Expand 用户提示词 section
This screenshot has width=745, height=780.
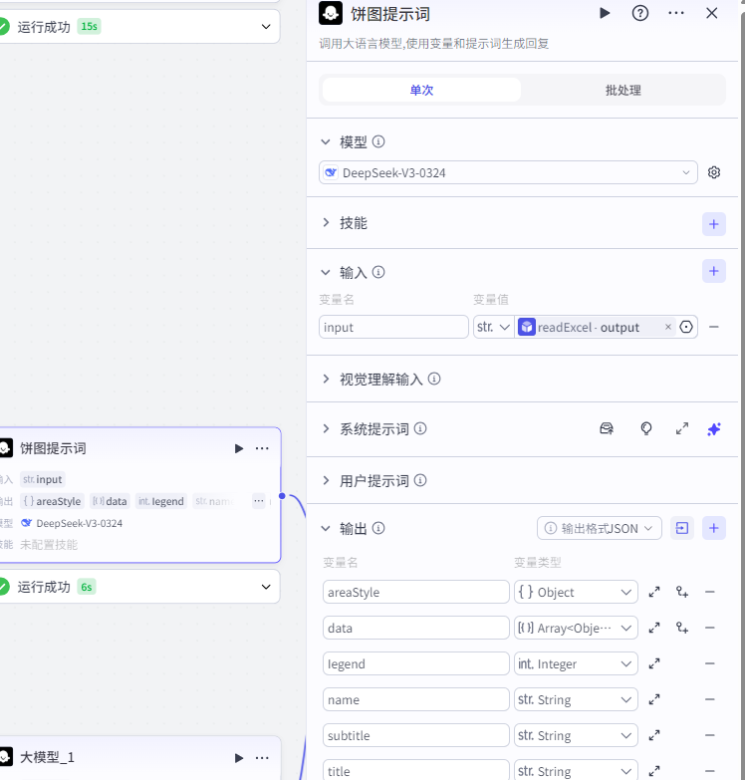tap(326, 480)
